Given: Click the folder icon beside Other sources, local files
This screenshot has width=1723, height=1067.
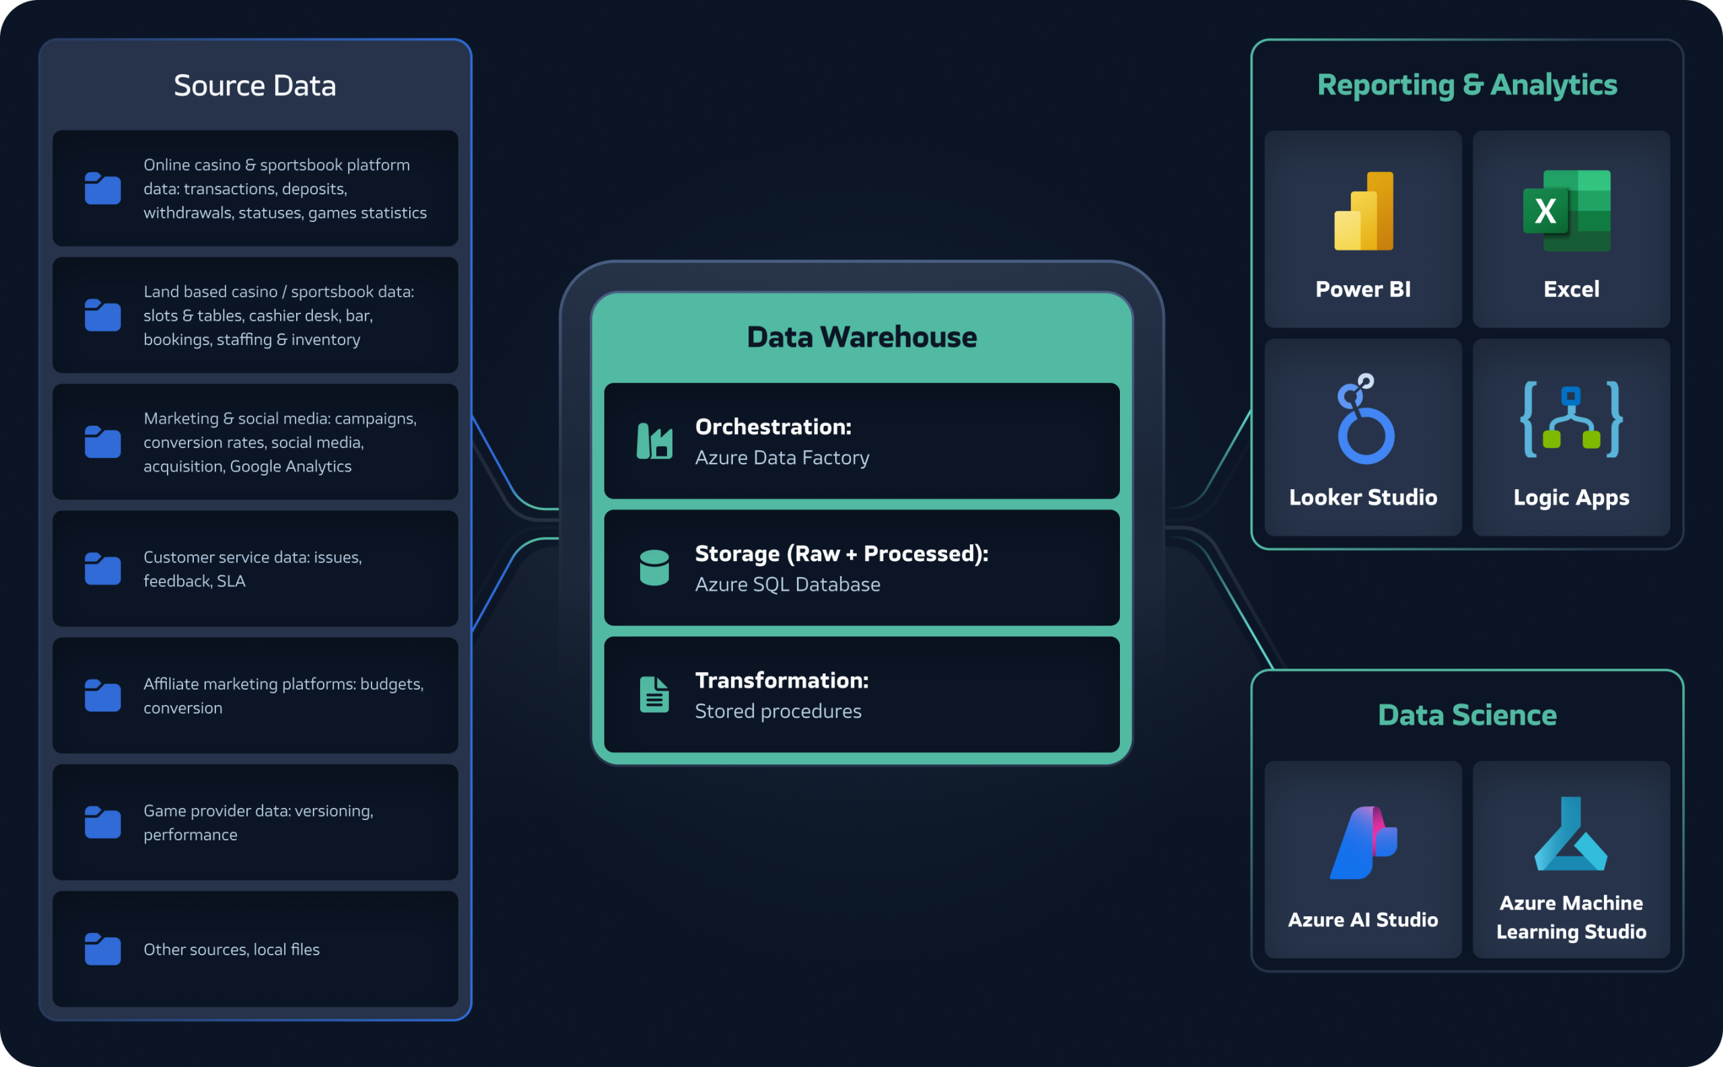Looking at the screenshot, I should (x=103, y=949).
